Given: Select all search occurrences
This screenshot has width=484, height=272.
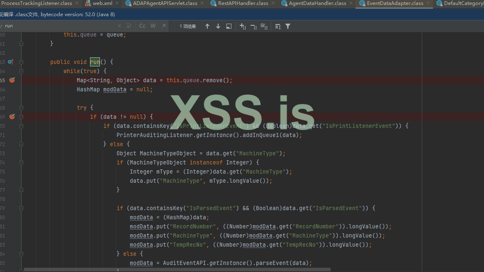Looking at the screenshot, I should pos(264,26).
